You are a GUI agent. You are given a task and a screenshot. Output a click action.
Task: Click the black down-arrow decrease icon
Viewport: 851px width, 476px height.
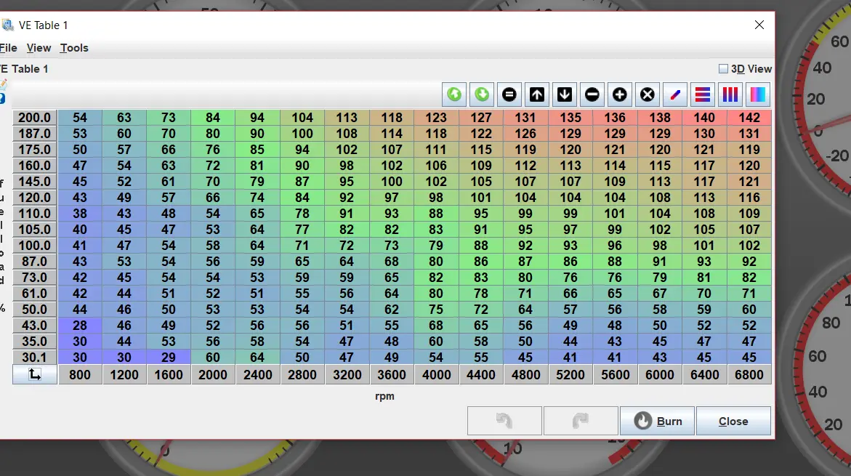coord(565,94)
